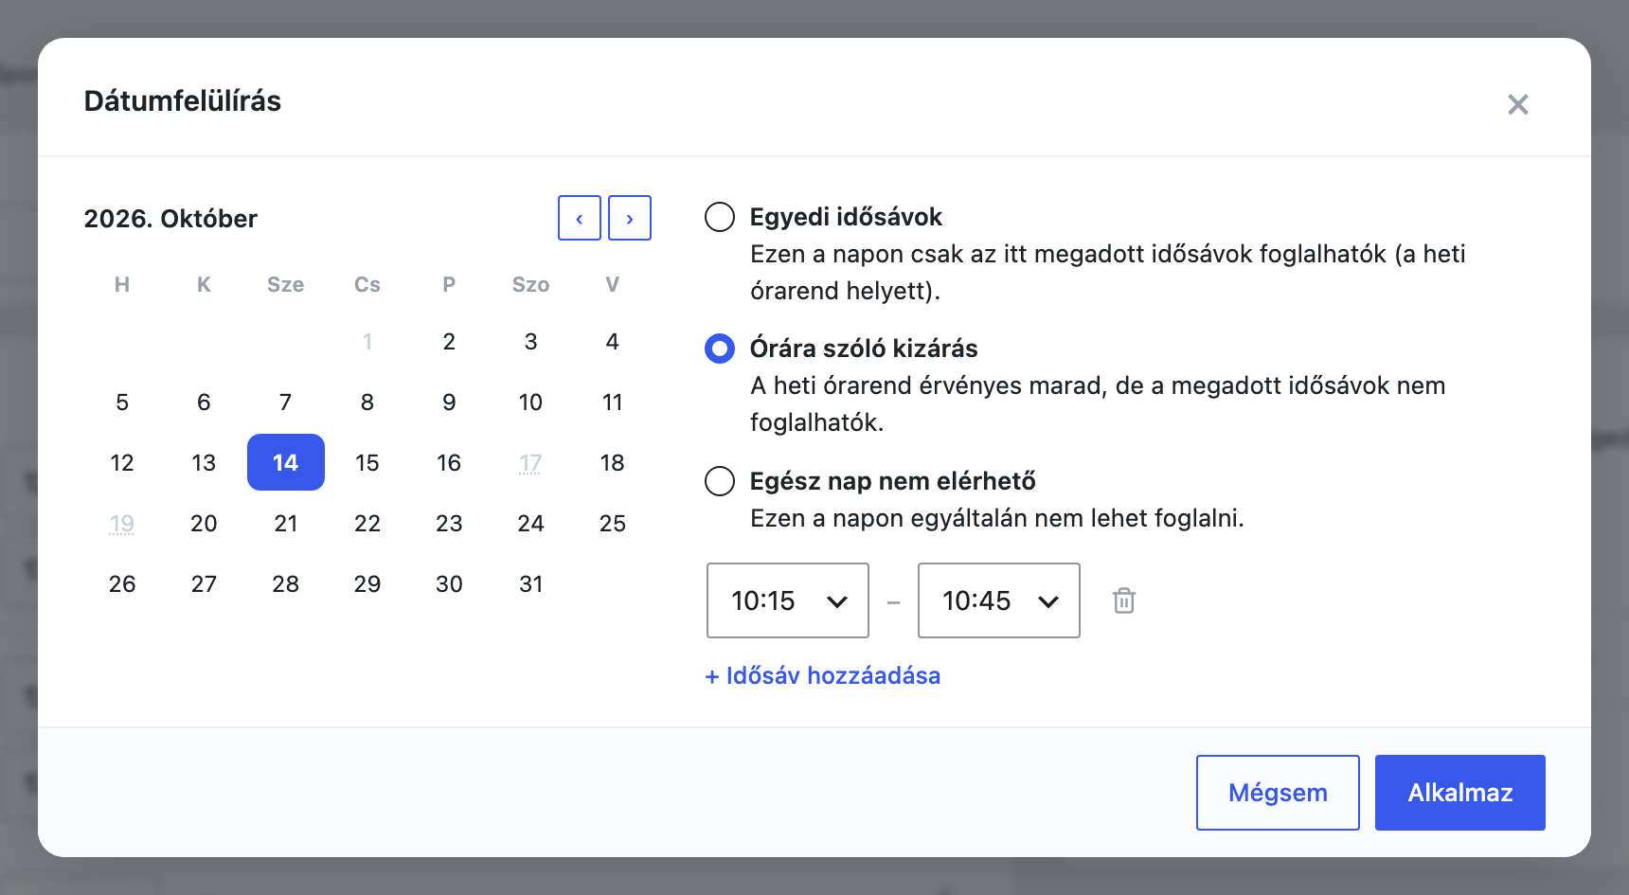
Task: Select day 25 in the calendar
Action: coord(613,523)
